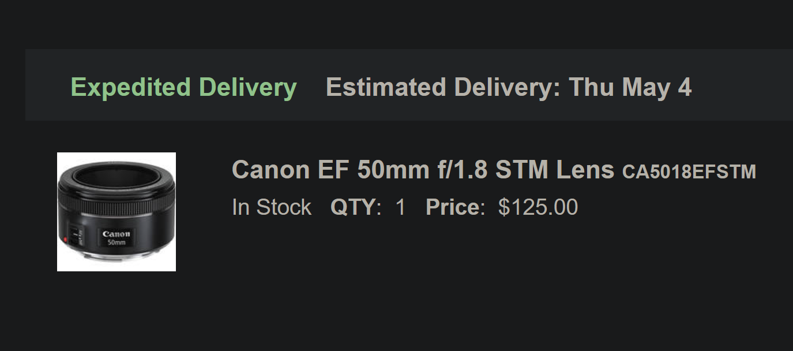
Task: Click the word Estimated in the delivery header
Action: tap(385, 87)
